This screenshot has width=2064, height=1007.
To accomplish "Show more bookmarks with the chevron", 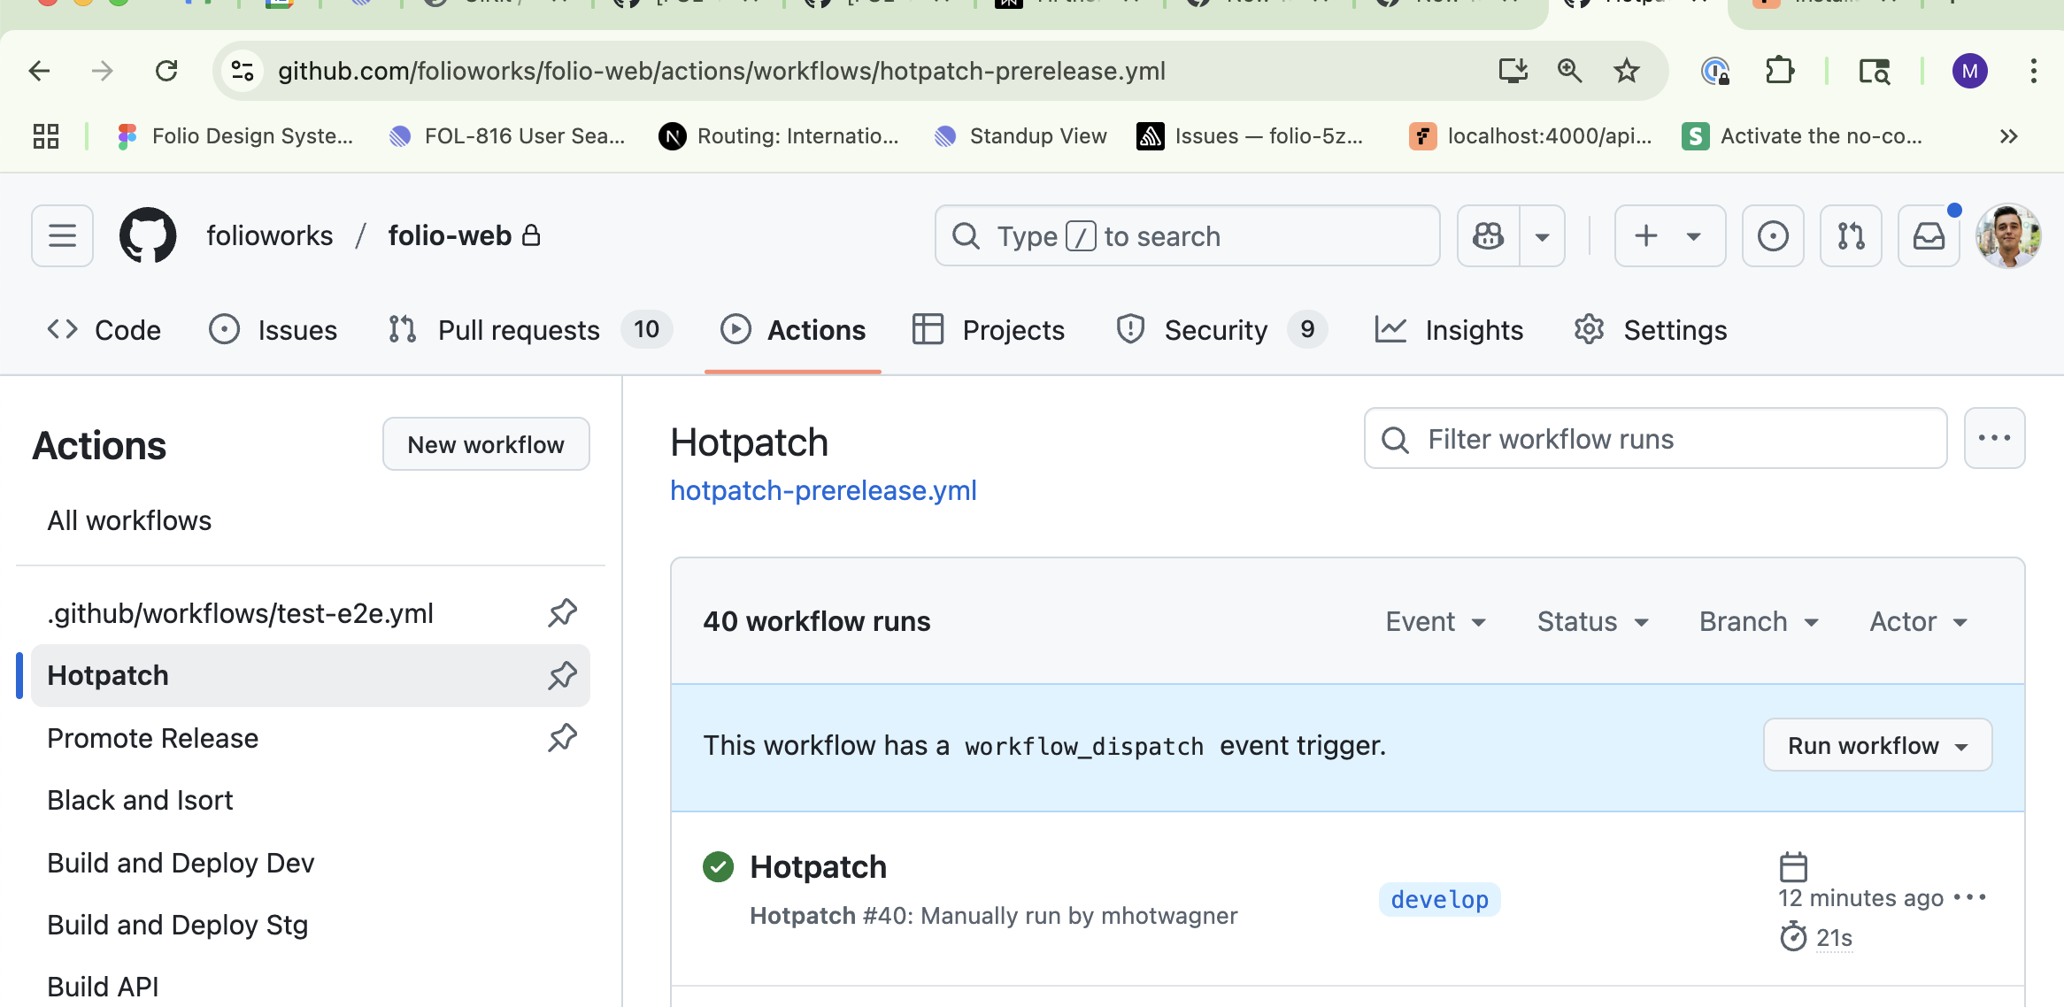I will pyautogui.click(x=2008, y=136).
